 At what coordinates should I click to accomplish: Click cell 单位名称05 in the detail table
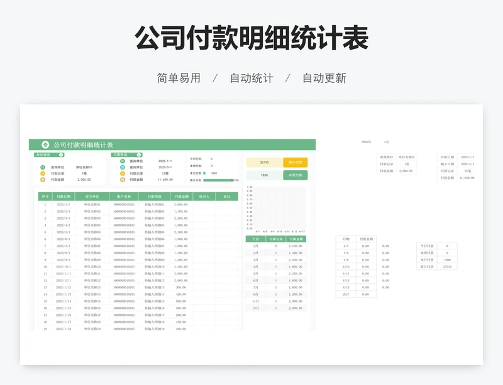click(92, 232)
